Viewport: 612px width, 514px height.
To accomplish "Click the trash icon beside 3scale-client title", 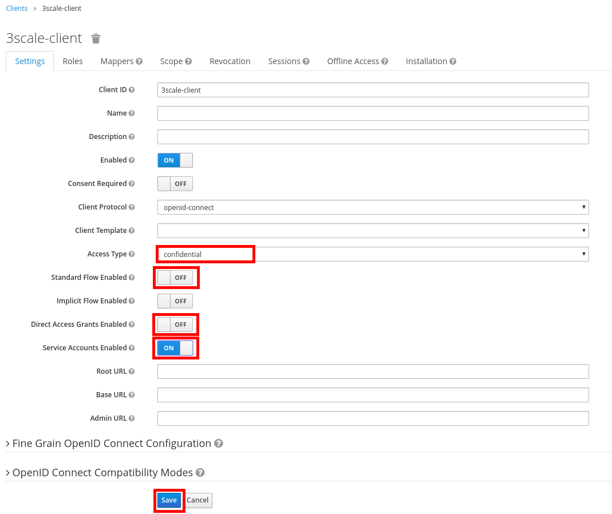I will click(96, 38).
